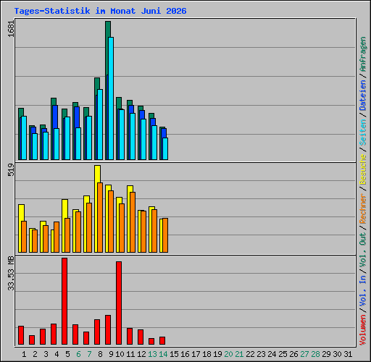
Task: Select day label '5' on the x-axis
Action: (67, 354)
